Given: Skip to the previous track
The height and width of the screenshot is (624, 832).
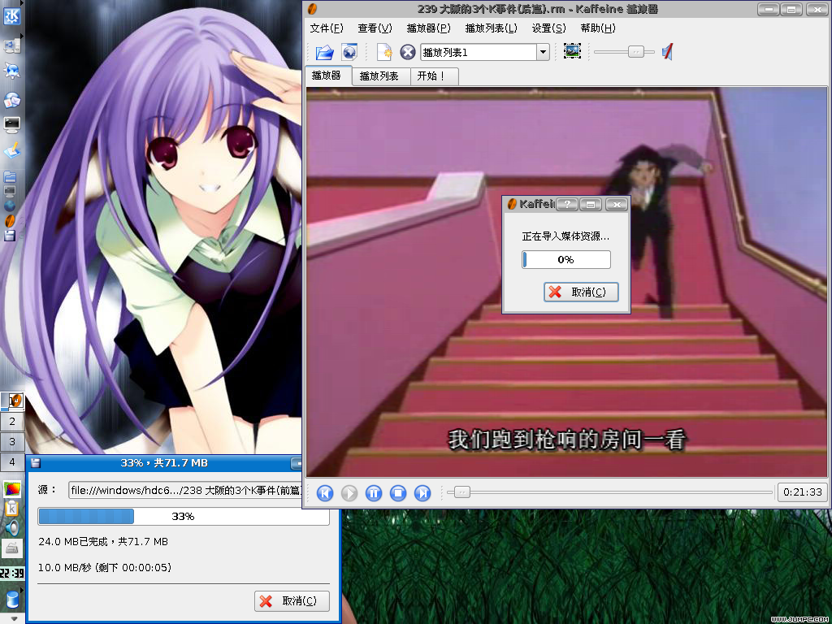Looking at the screenshot, I should pyautogui.click(x=325, y=493).
